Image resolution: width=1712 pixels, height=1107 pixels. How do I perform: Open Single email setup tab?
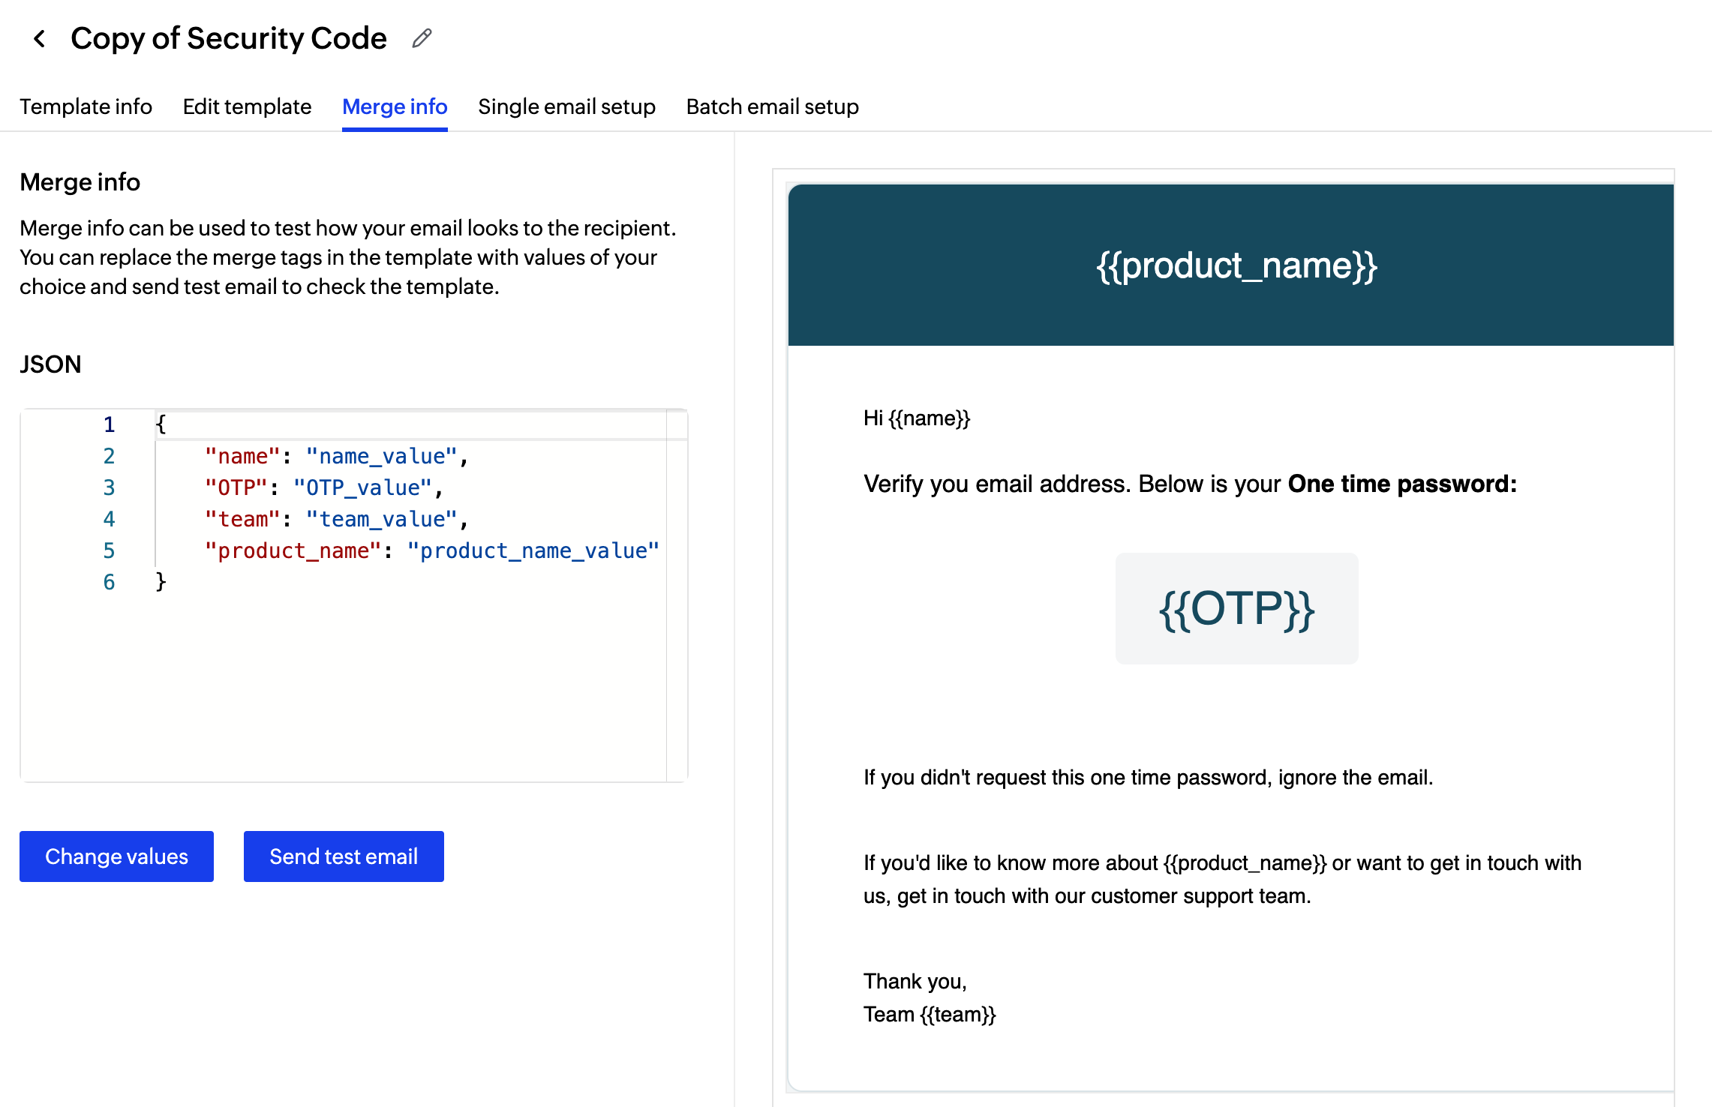coord(566,106)
